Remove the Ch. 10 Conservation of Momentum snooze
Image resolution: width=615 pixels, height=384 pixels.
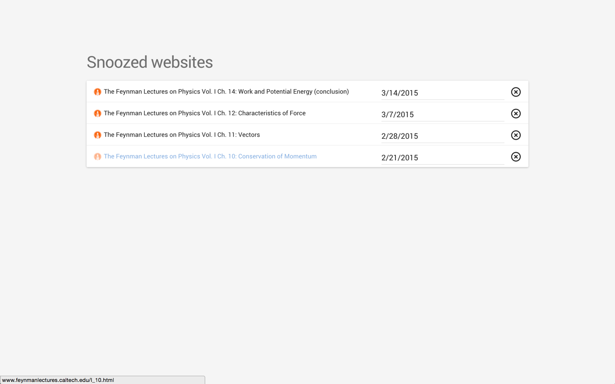pos(516,156)
